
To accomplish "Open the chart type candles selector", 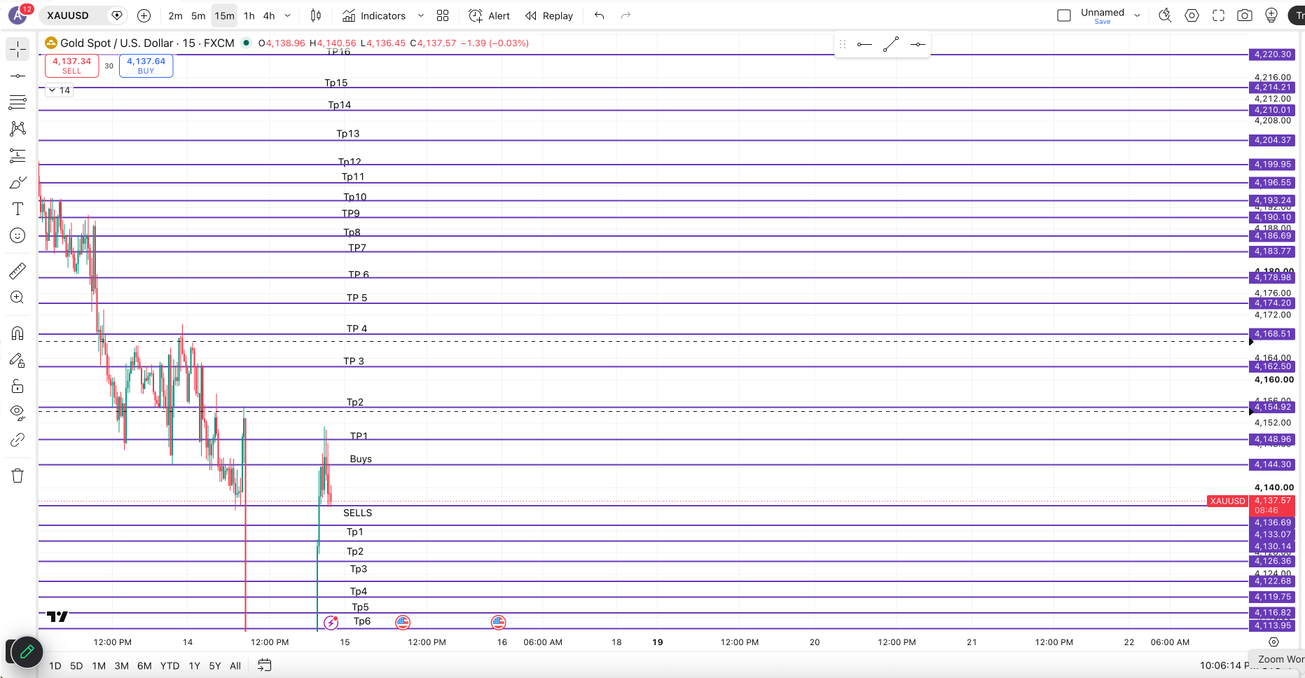I will tap(316, 15).
